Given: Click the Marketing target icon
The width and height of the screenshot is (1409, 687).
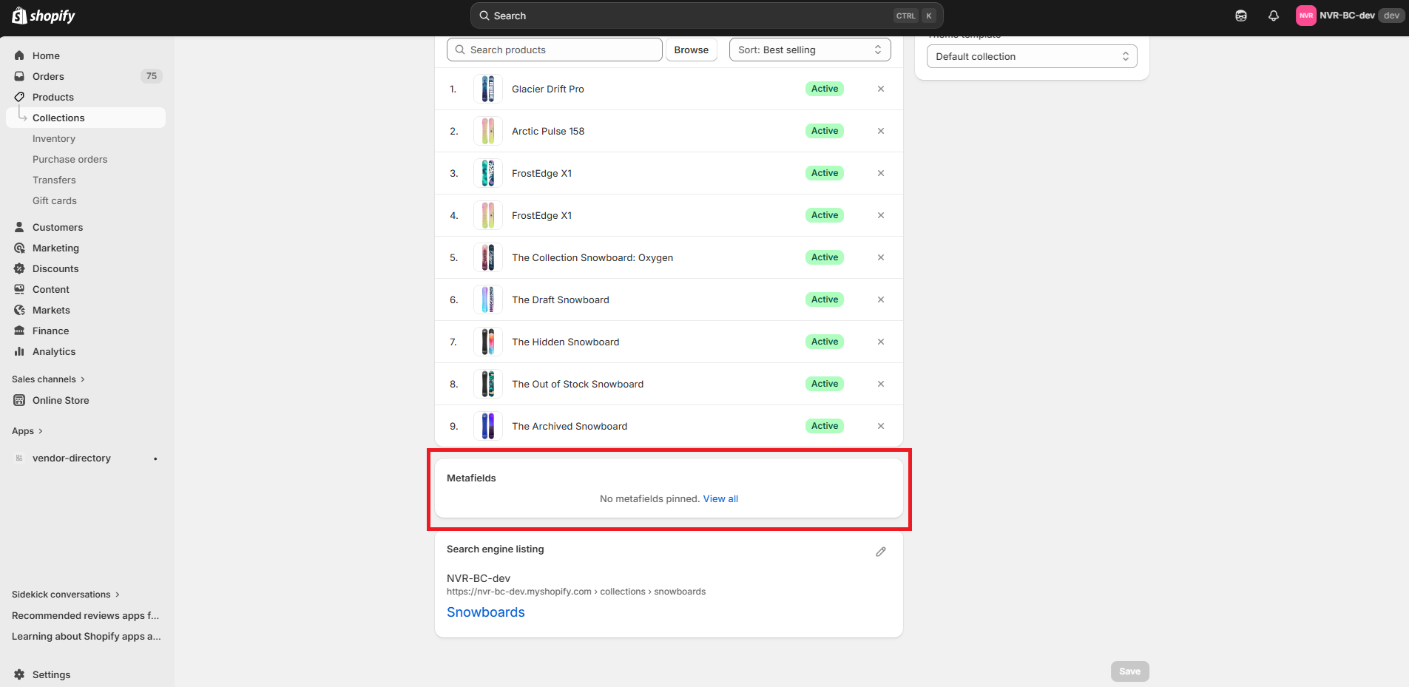Looking at the screenshot, I should [19, 248].
